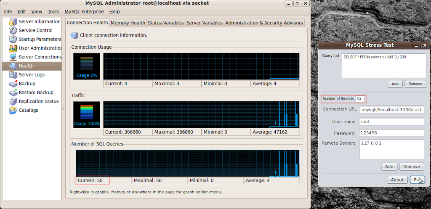The height and width of the screenshot is (209, 431).
Task: Click Add button under Remote Servers
Action: (389, 167)
